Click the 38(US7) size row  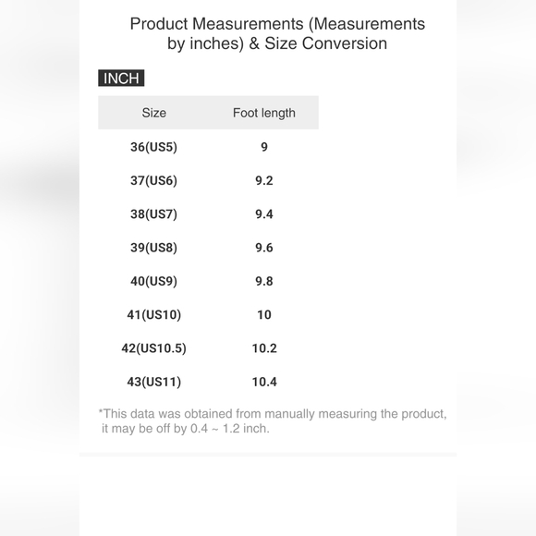click(208, 213)
